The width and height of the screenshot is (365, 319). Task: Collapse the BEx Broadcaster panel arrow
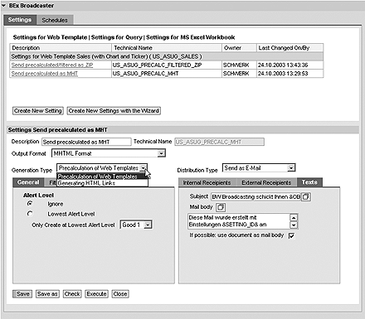3,6
